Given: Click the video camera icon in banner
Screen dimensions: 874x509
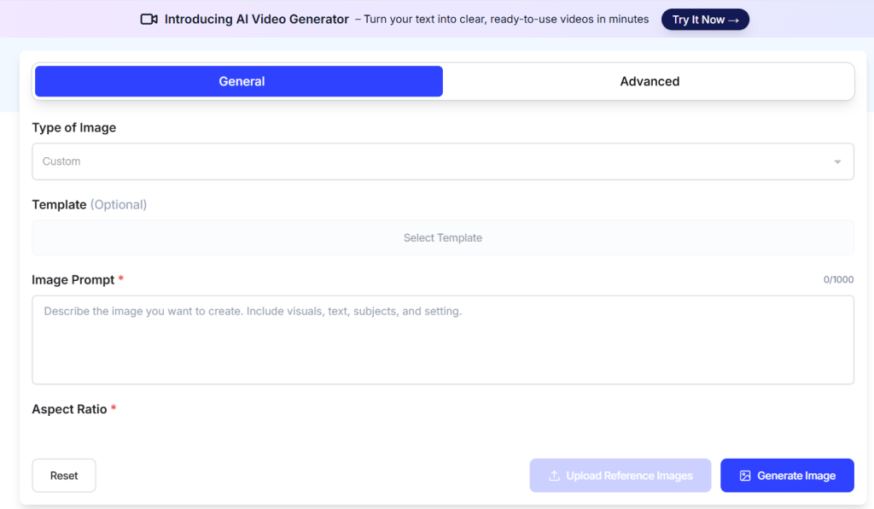Looking at the screenshot, I should [149, 20].
